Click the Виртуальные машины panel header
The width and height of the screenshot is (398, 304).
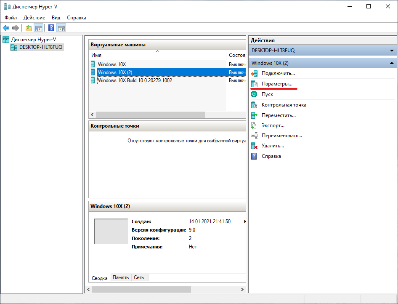click(x=167, y=45)
